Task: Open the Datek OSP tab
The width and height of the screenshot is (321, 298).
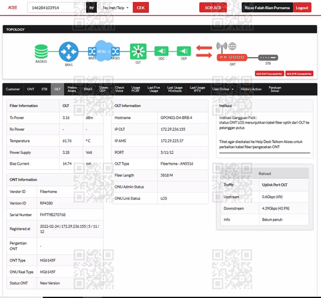Action: (x=103, y=89)
